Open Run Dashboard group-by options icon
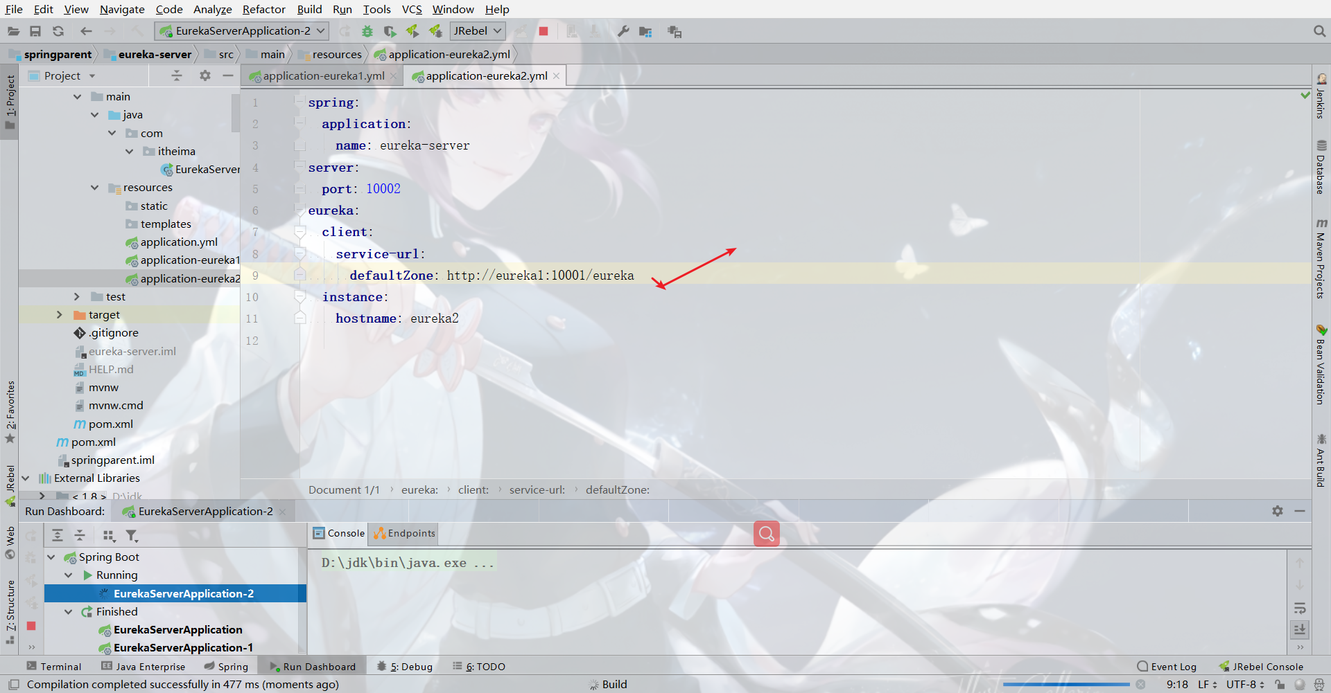 pyautogui.click(x=109, y=535)
